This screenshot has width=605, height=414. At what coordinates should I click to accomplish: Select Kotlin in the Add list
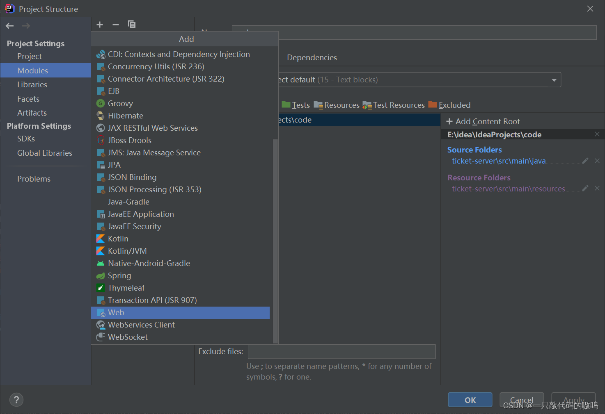(x=180, y=239)
